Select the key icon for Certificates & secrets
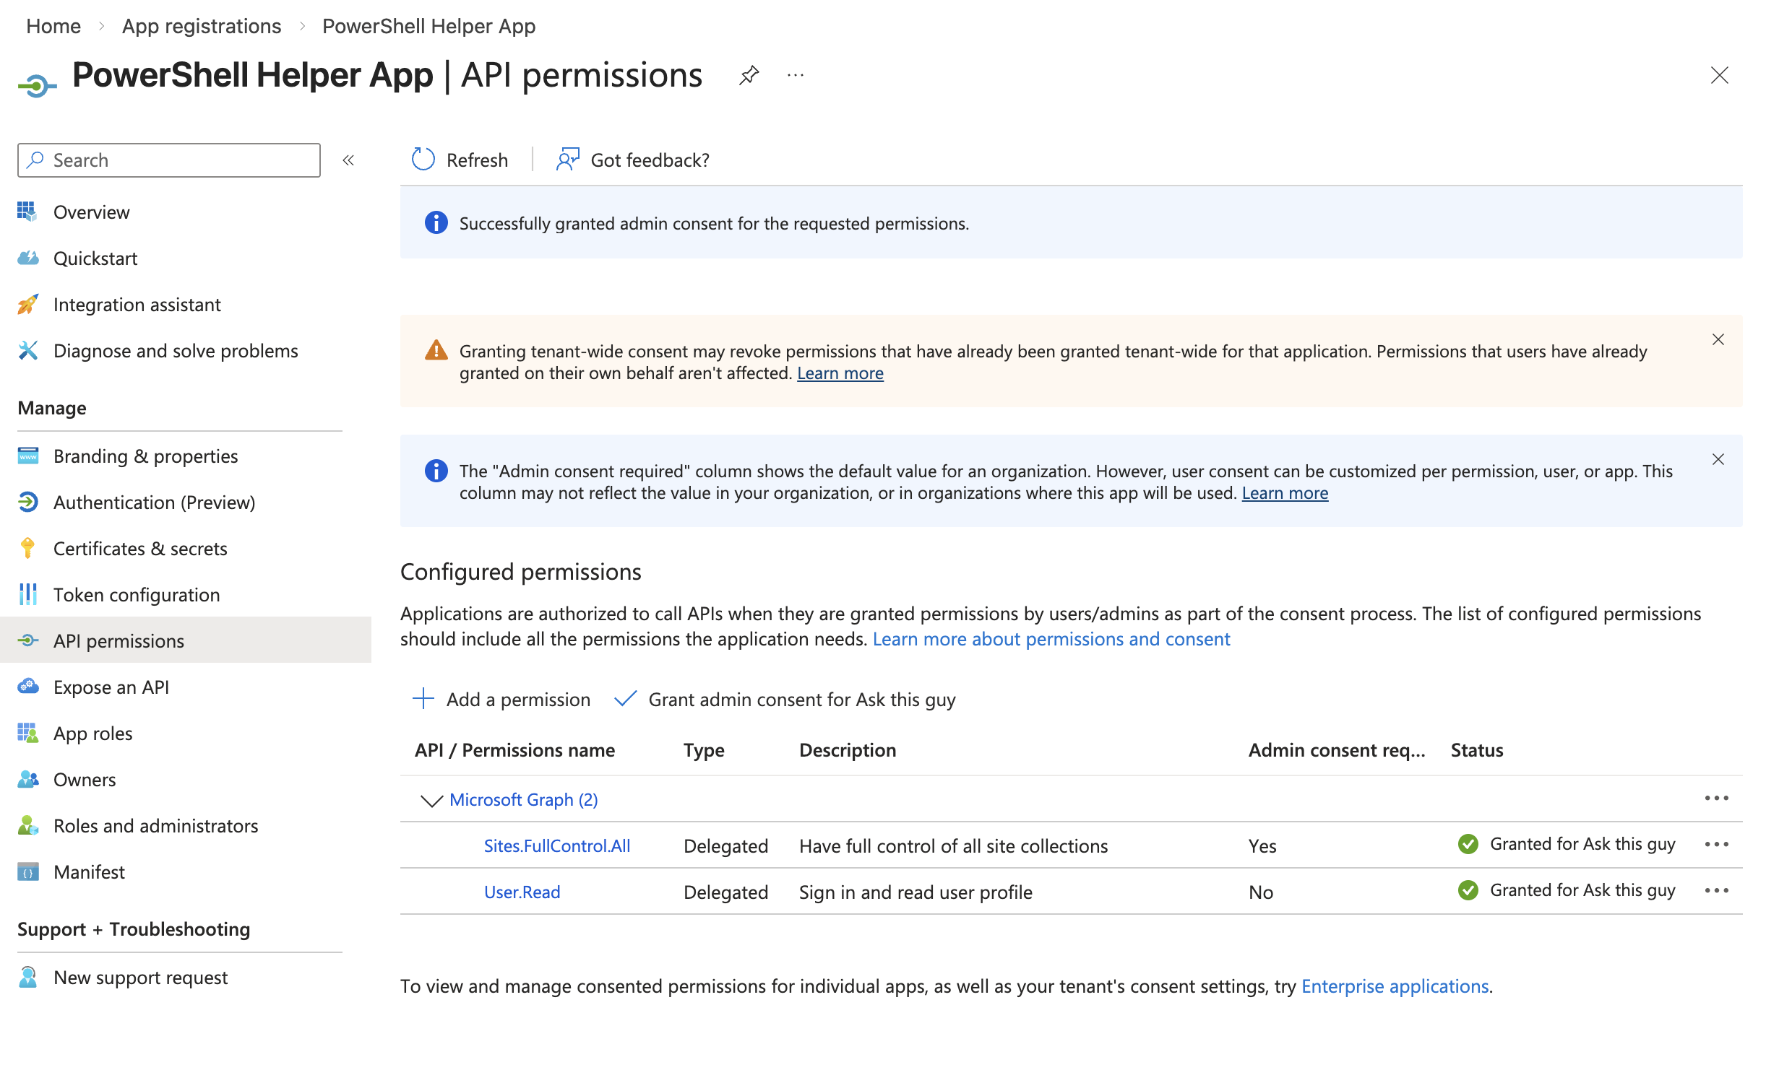1766x1070 pixels. point(27,549)
